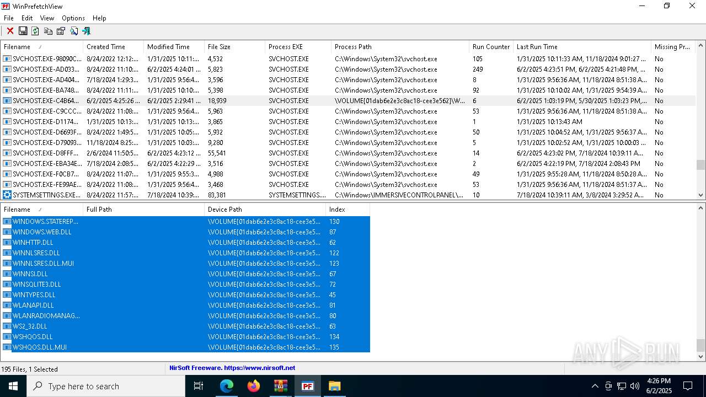Sort by File Size column header

234,47
